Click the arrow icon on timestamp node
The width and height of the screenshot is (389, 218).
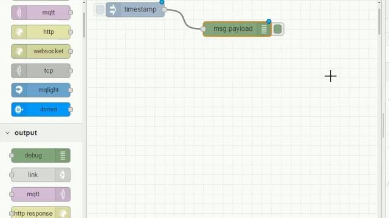[113, 10]
